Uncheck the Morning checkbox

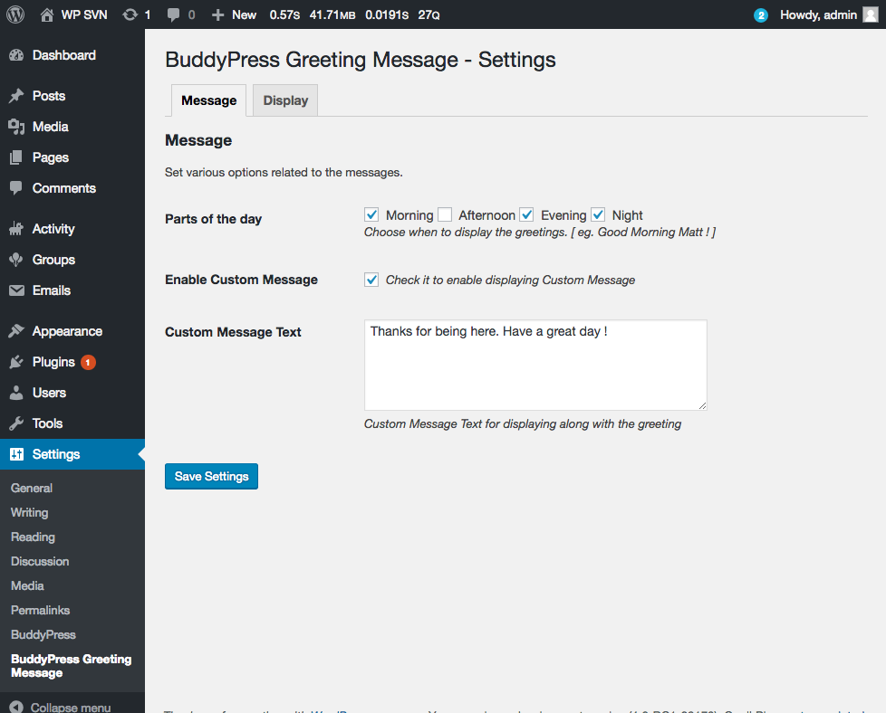pos(371,214)
